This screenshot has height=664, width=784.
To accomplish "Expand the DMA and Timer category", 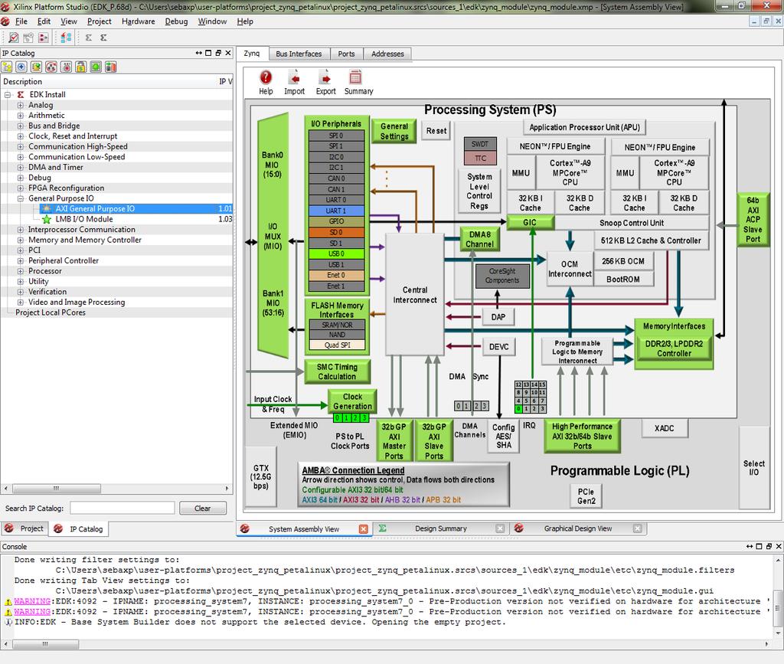I will 20,168.
